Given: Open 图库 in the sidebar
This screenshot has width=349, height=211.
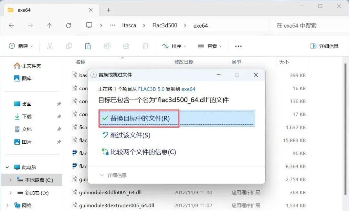Looking at the screenshot, I should 23,78.
